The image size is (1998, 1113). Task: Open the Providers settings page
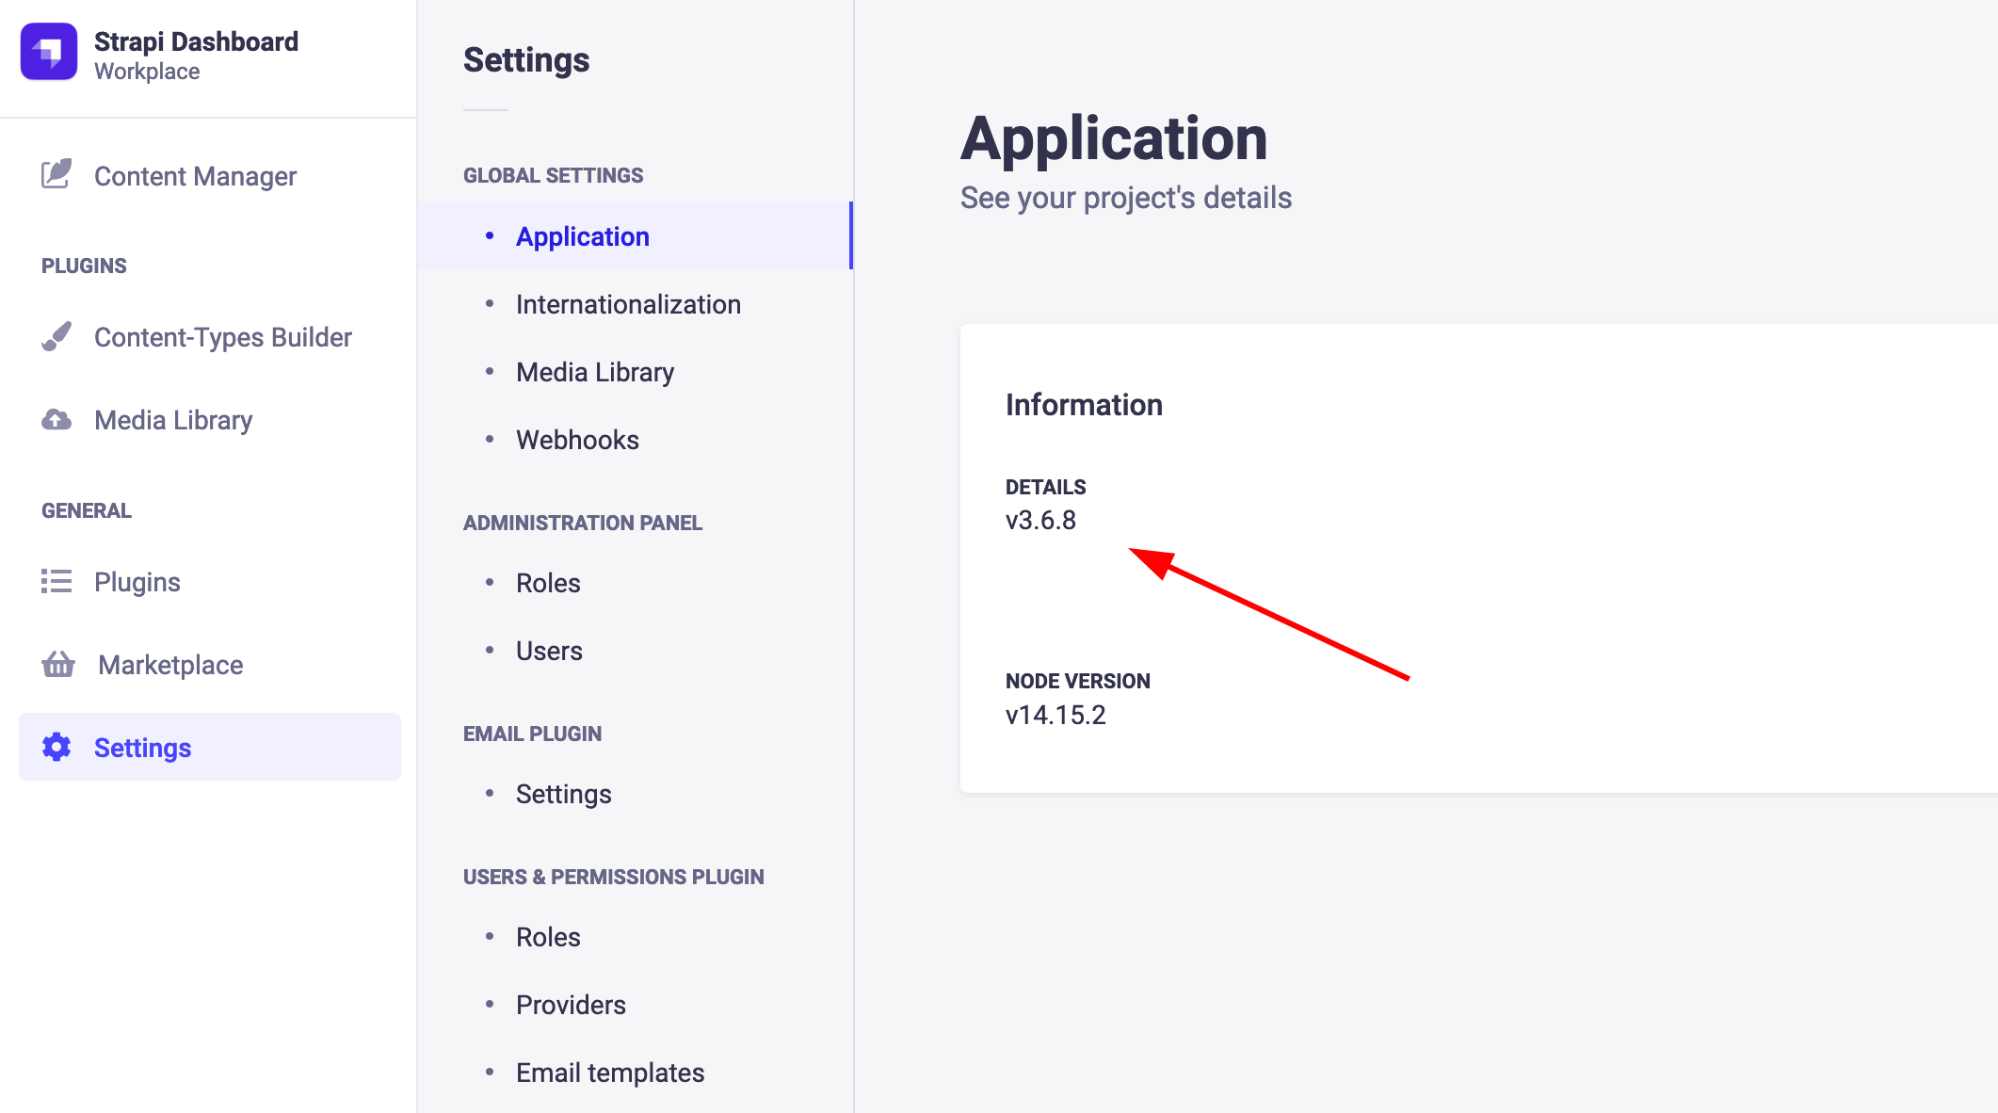(570, 1004)
